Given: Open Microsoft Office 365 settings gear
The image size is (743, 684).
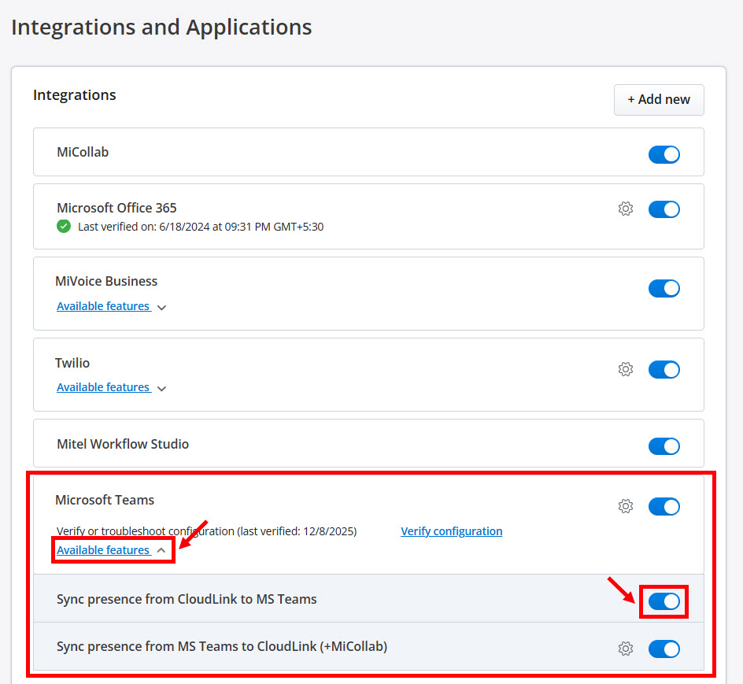Looking at the screenshot, I should 626,209.
